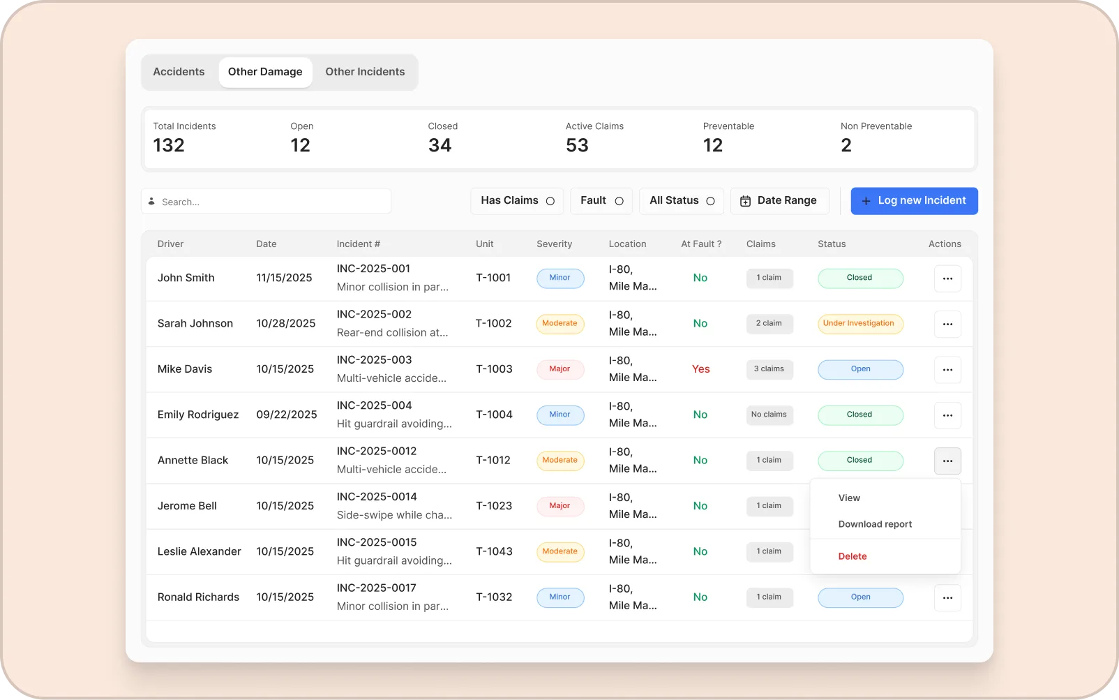Open the Date Range picker
Screen dimensions: 1119x700
[779, 201]
